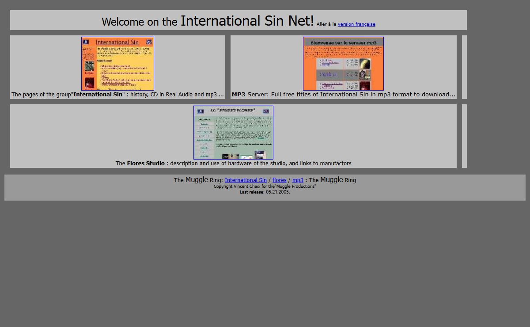The width and height of the screenshot is (530, 327).
Task: Switch to the version française link
Action: [356, 24]
